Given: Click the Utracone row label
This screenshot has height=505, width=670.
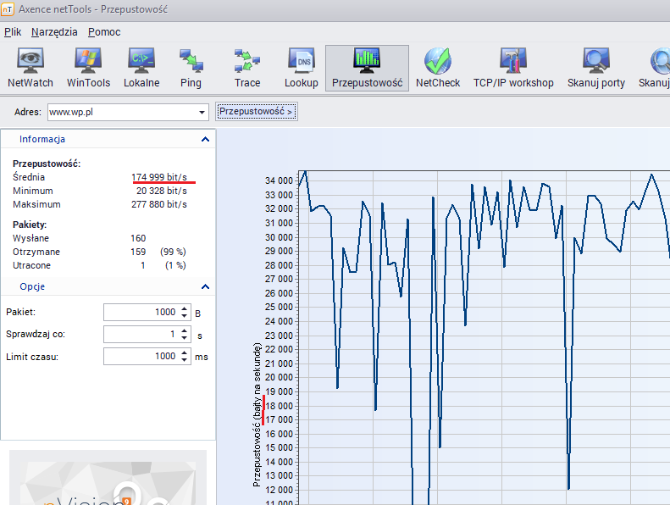Looking at the screenshot, I should point(31,265).
